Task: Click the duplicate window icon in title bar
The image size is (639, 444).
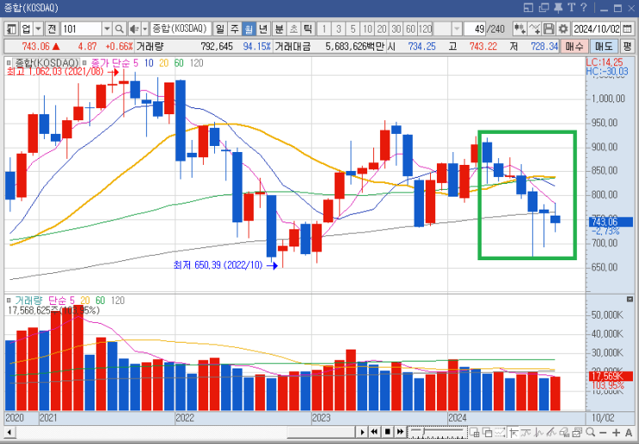Action: click(x=544, y=8)
